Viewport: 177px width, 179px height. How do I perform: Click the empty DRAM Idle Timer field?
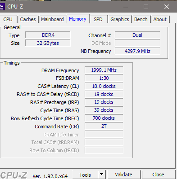(104, 134)
